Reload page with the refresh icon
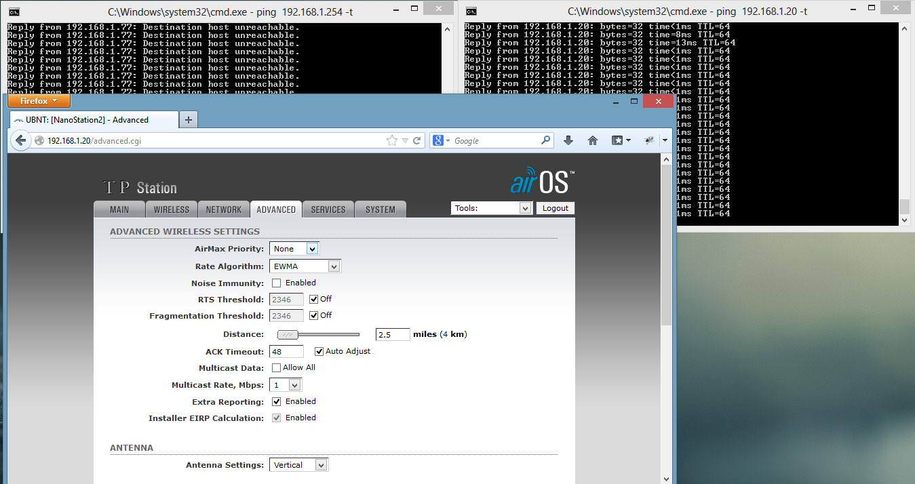The height and width of the screenshot is (484, 915). pyautogui.click(x=417, y=140)
